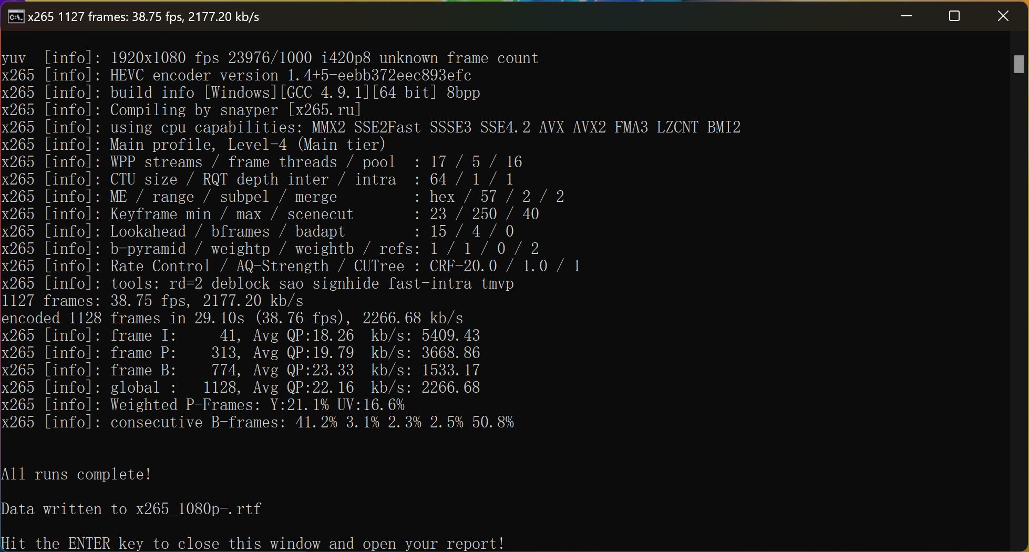
Task: Click title text 'x265 1127 frames: 38.75 fps'
Action: point(106,17)
